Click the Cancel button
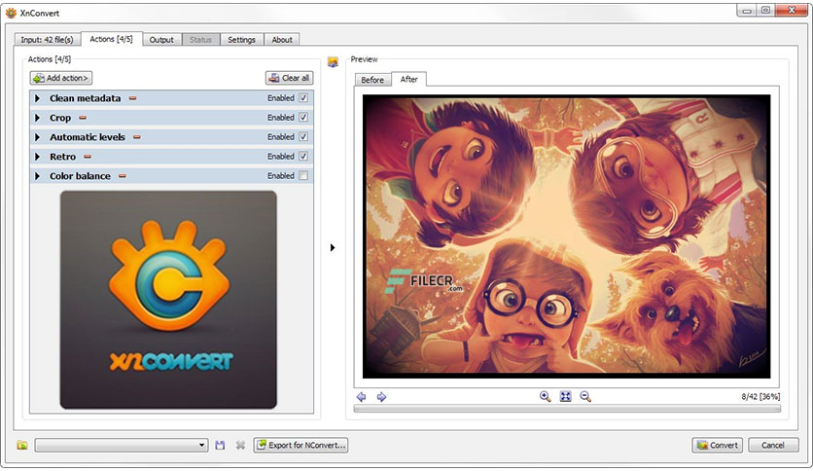The image size is (813, 471). 773,445
